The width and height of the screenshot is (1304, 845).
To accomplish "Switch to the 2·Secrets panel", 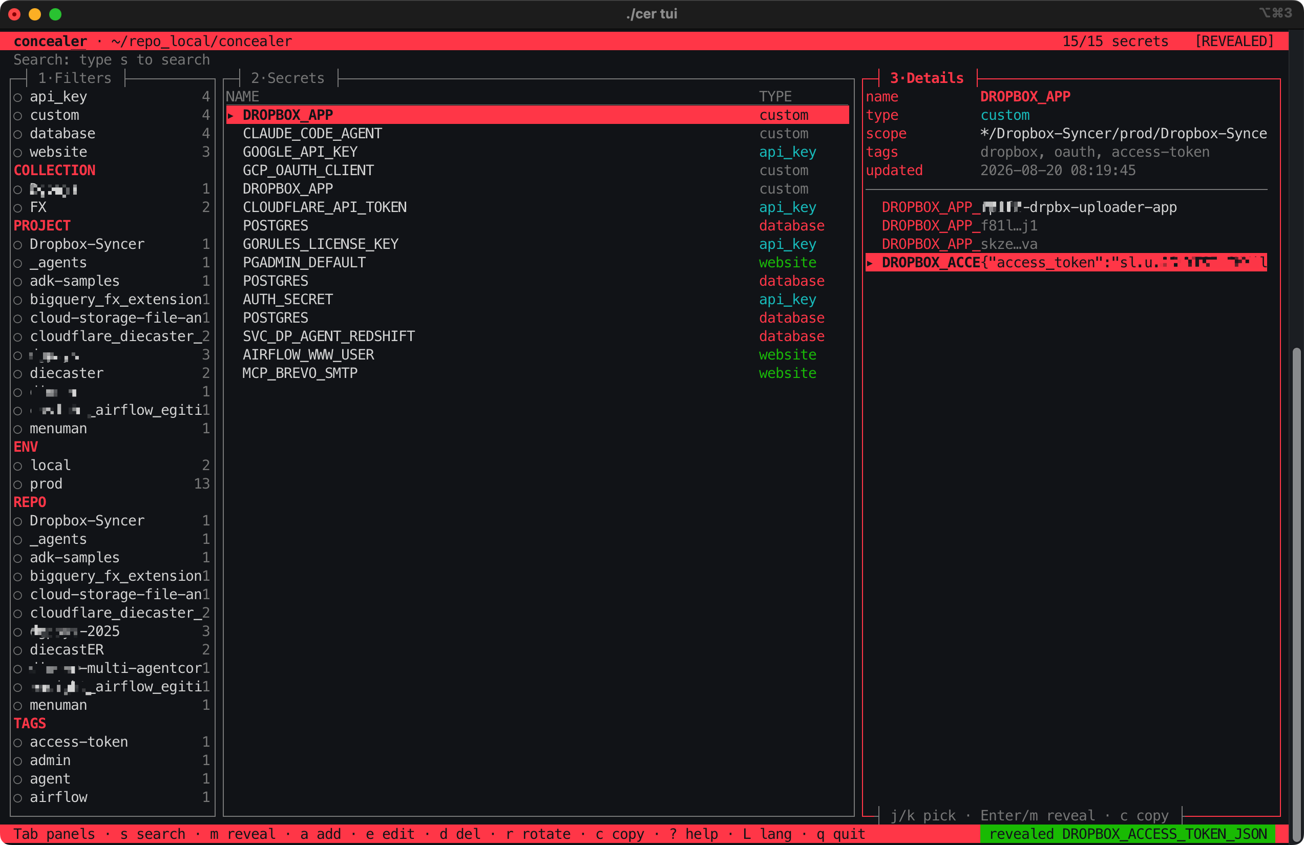I will (288, 78).
